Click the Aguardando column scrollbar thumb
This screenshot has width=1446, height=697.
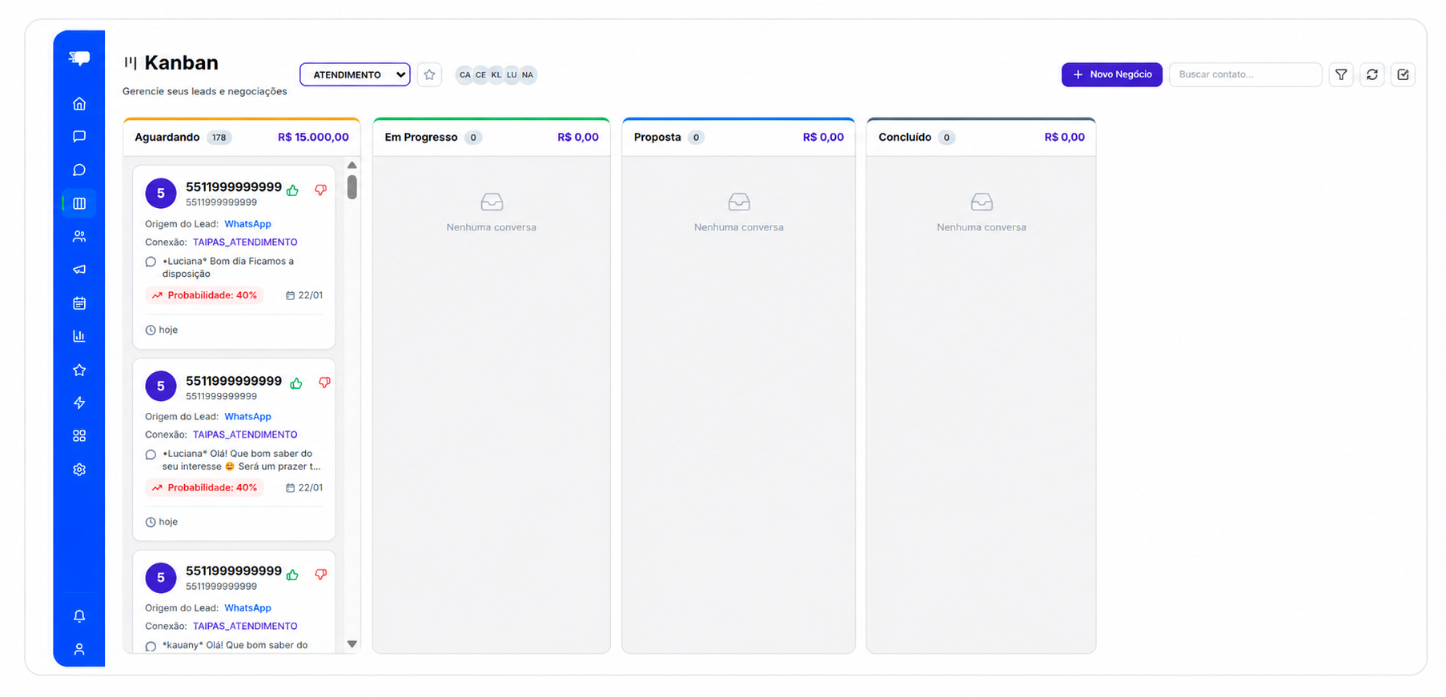point(351,186)
